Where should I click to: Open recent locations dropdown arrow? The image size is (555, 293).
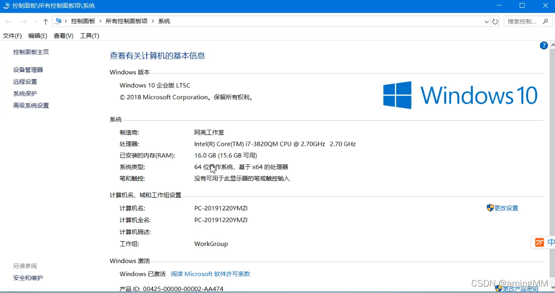pos(35,22)
